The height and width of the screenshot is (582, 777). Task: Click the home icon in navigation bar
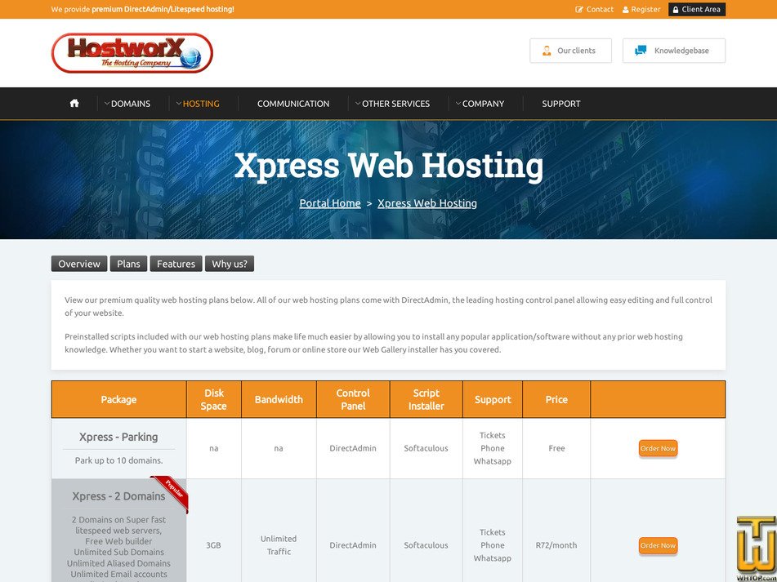click(x=74, y=104)
